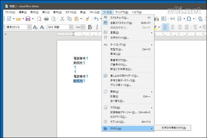207x138 pixels.
Task: Click the New style from selection icon
Action: pyautogui.click(x=42, y=27)
